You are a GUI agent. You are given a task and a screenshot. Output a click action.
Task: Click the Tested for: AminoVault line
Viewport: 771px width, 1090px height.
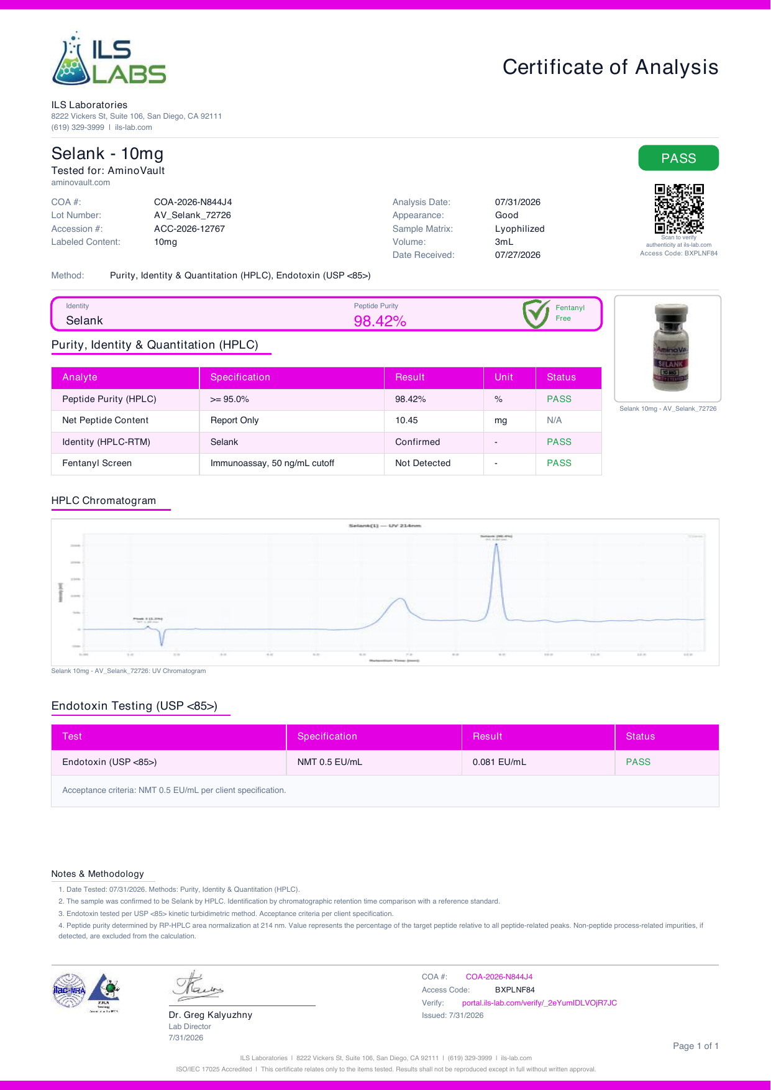108,170
